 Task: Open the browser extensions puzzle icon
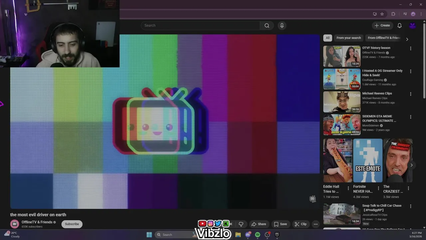click(x=393, y=14)
